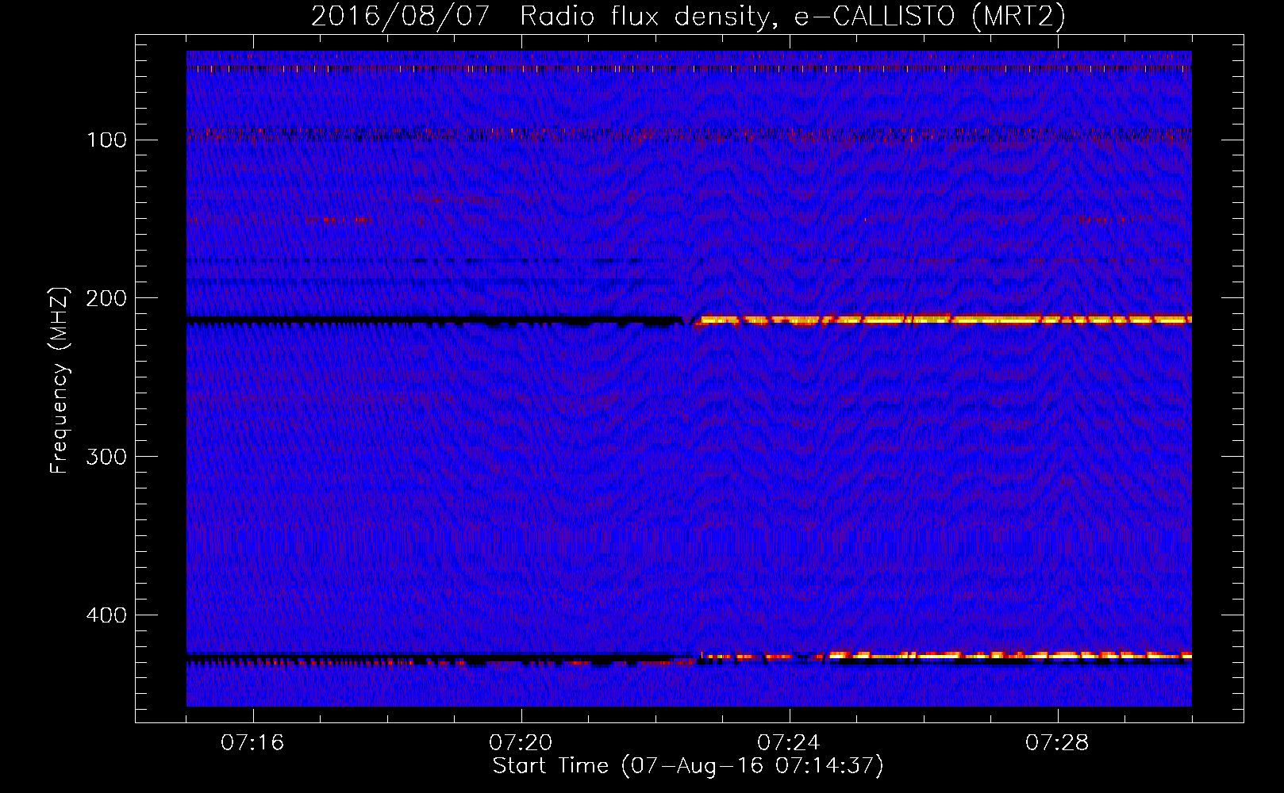
Task: Click the 07:24 time tick label
Action: click(x=789, y=743)
